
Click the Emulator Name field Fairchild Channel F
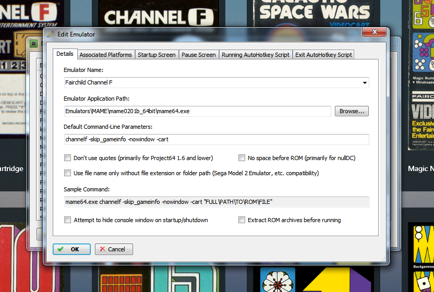(x=216, y=83)
